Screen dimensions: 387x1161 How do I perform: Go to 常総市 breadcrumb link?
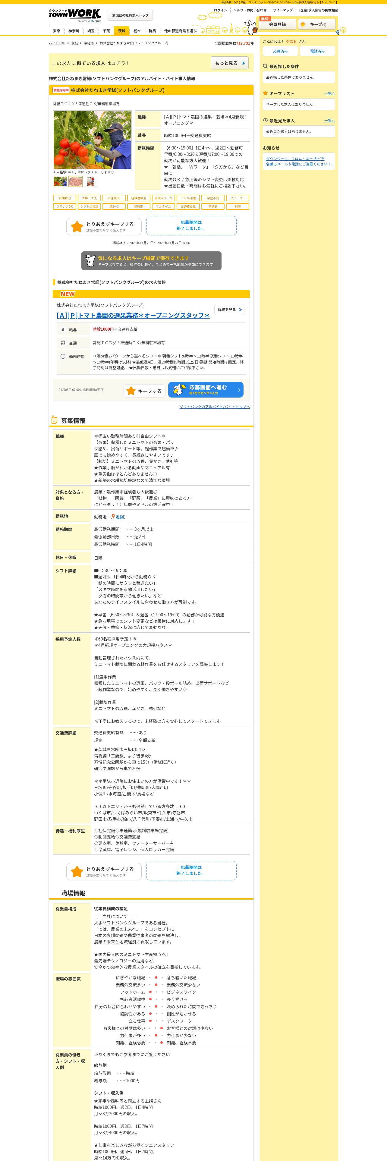(89, 43)
